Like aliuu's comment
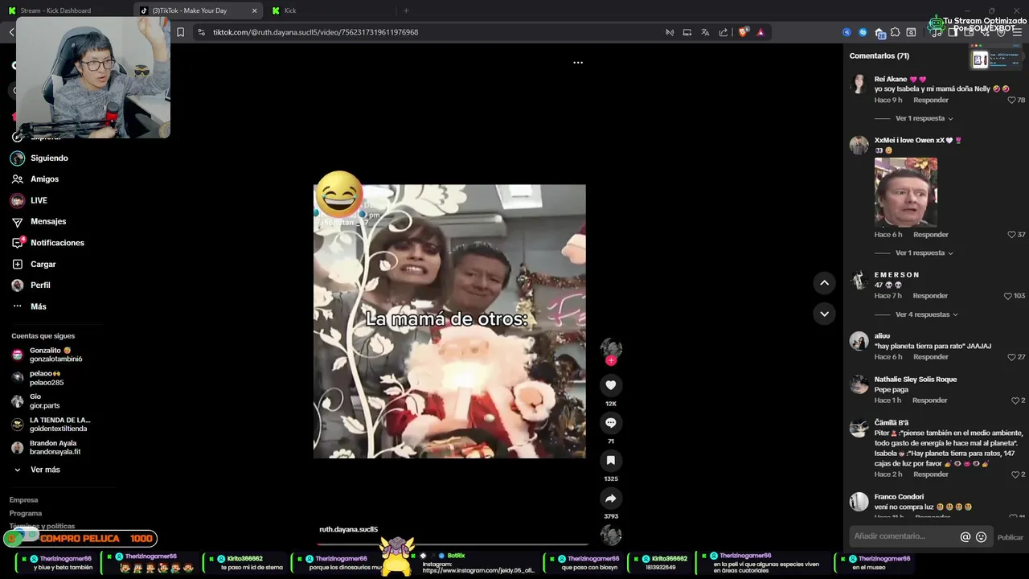The width and height of the screenshot is (1029, 579). (x=1011, y=357)
